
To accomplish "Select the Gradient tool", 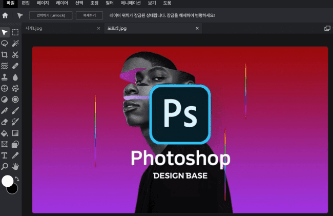I will click(x=15, y=133).
